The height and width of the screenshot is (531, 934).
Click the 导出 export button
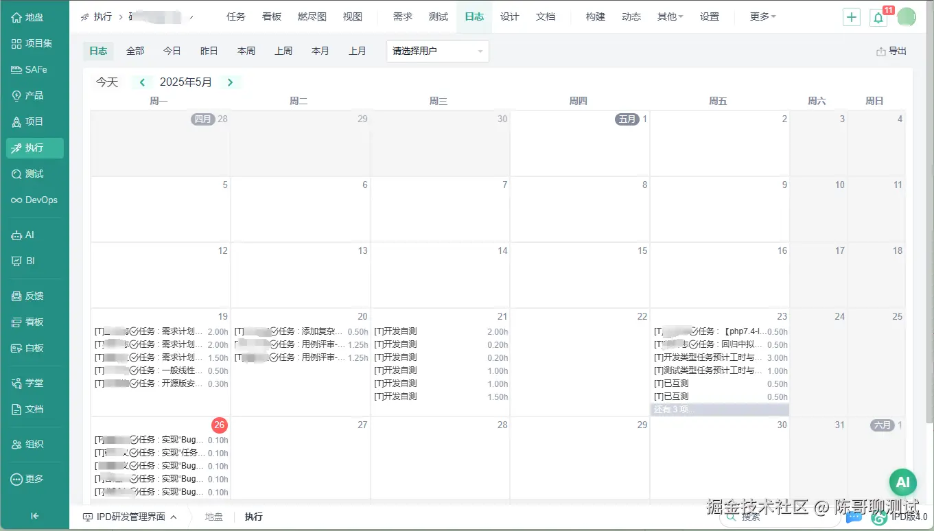coord(891,51)
